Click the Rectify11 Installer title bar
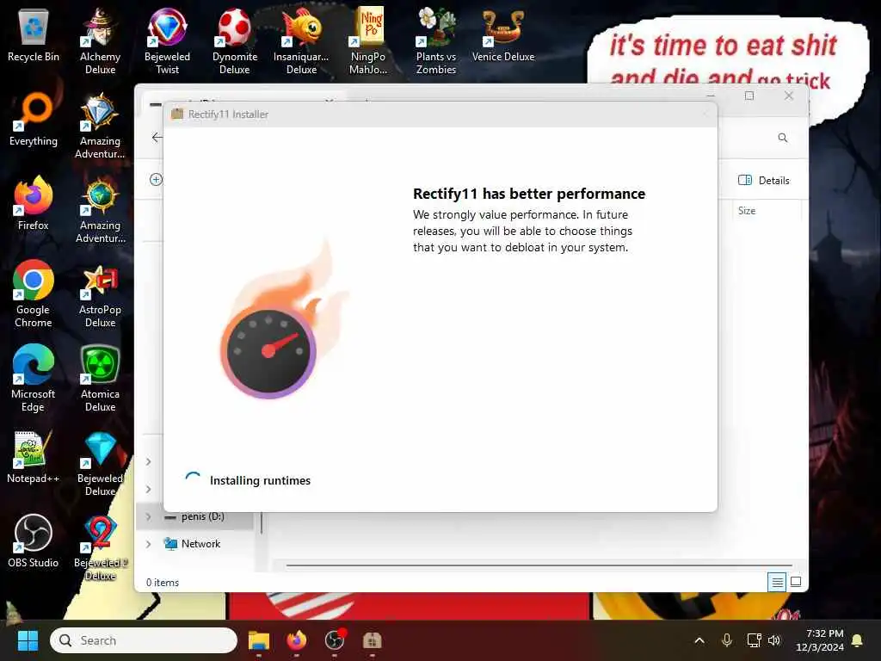This screenshot has height=661, width=881. pyautogui.click(x=440, y=114)
